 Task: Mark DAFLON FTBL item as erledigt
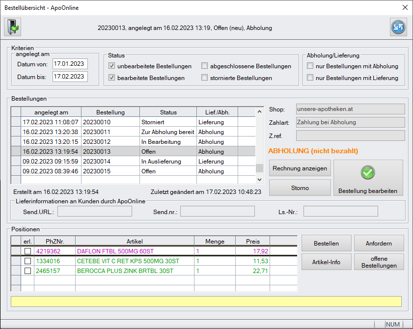click(28, 251)
